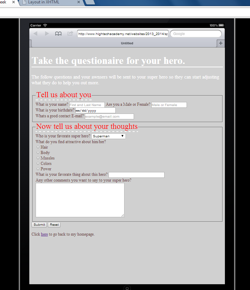Add a new Safari tab with plus
Viewport: 250px width, 290px height.
click(220, 43)
